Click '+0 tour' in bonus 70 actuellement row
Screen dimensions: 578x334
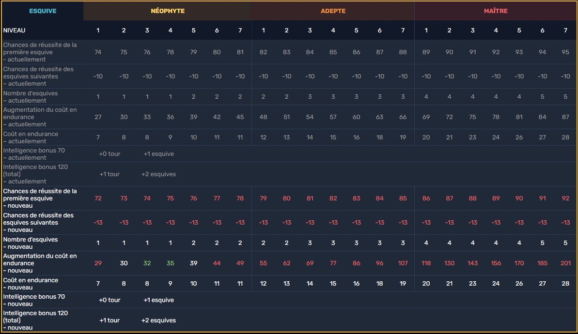click(x=109, y=154)
